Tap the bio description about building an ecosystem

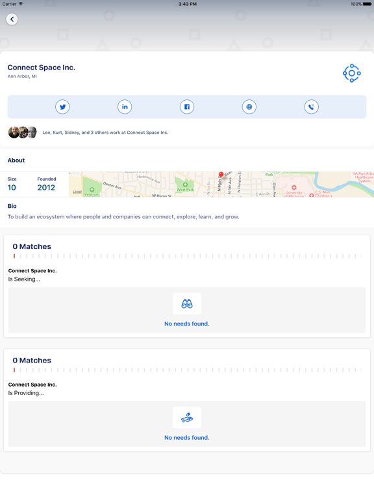123,217
